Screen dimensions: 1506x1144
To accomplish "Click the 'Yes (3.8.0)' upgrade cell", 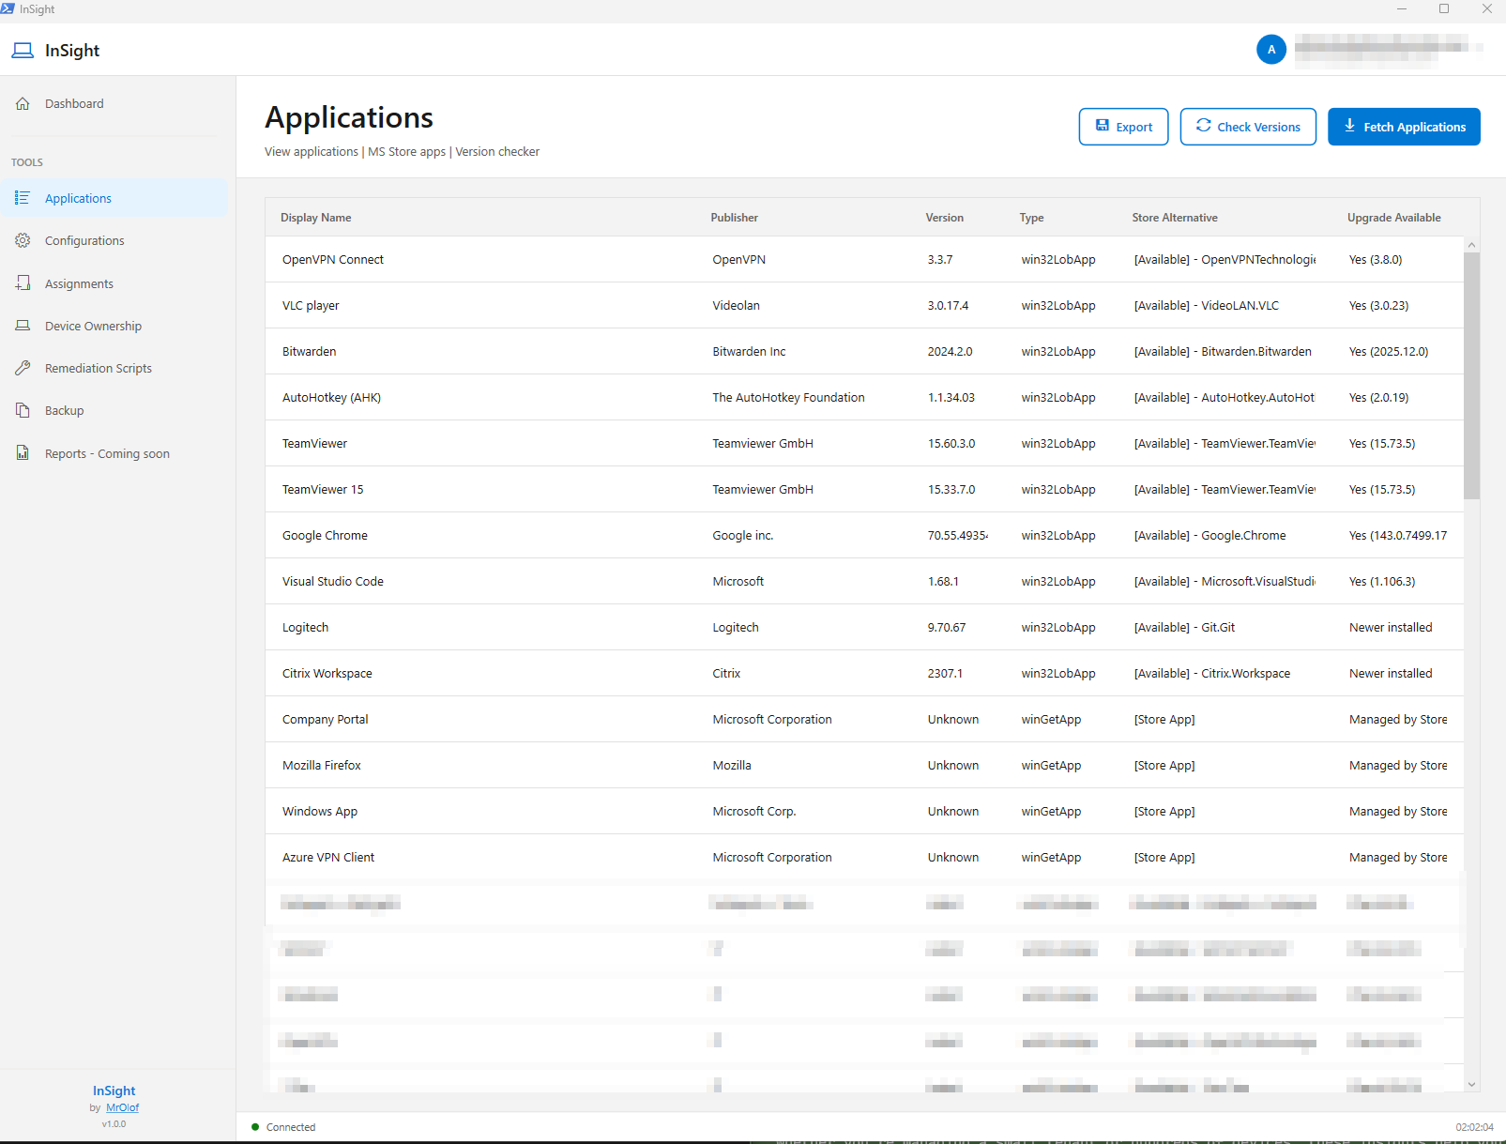I will (1376, 260).
